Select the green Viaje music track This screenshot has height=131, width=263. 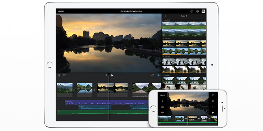coord(103,112)
